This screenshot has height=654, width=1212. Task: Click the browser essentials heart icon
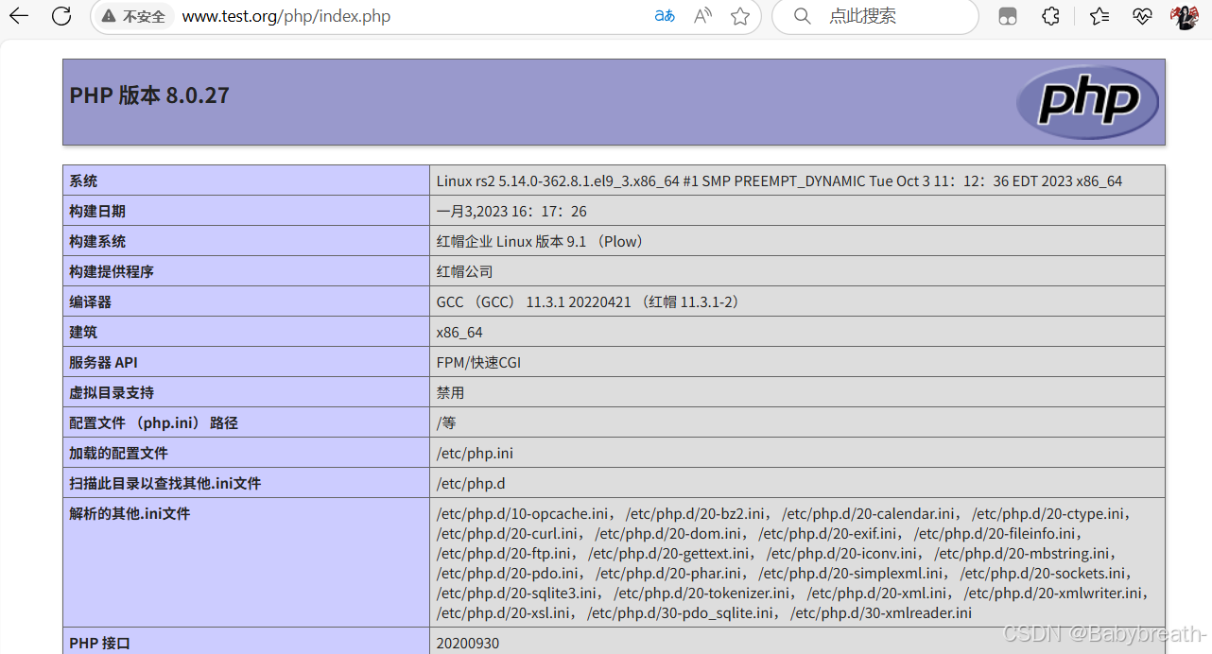point(1142,16)
